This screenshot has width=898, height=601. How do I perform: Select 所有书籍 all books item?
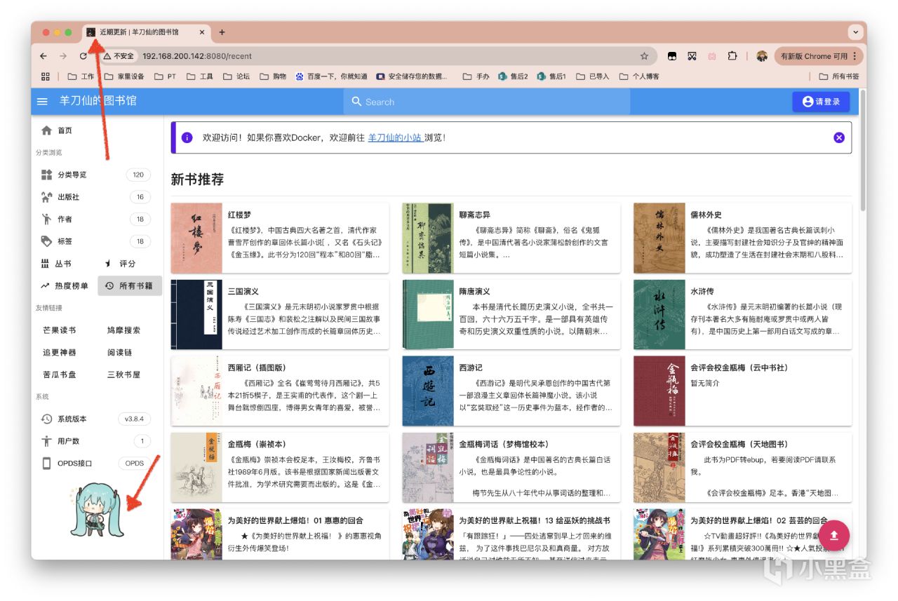click(130, 286)
